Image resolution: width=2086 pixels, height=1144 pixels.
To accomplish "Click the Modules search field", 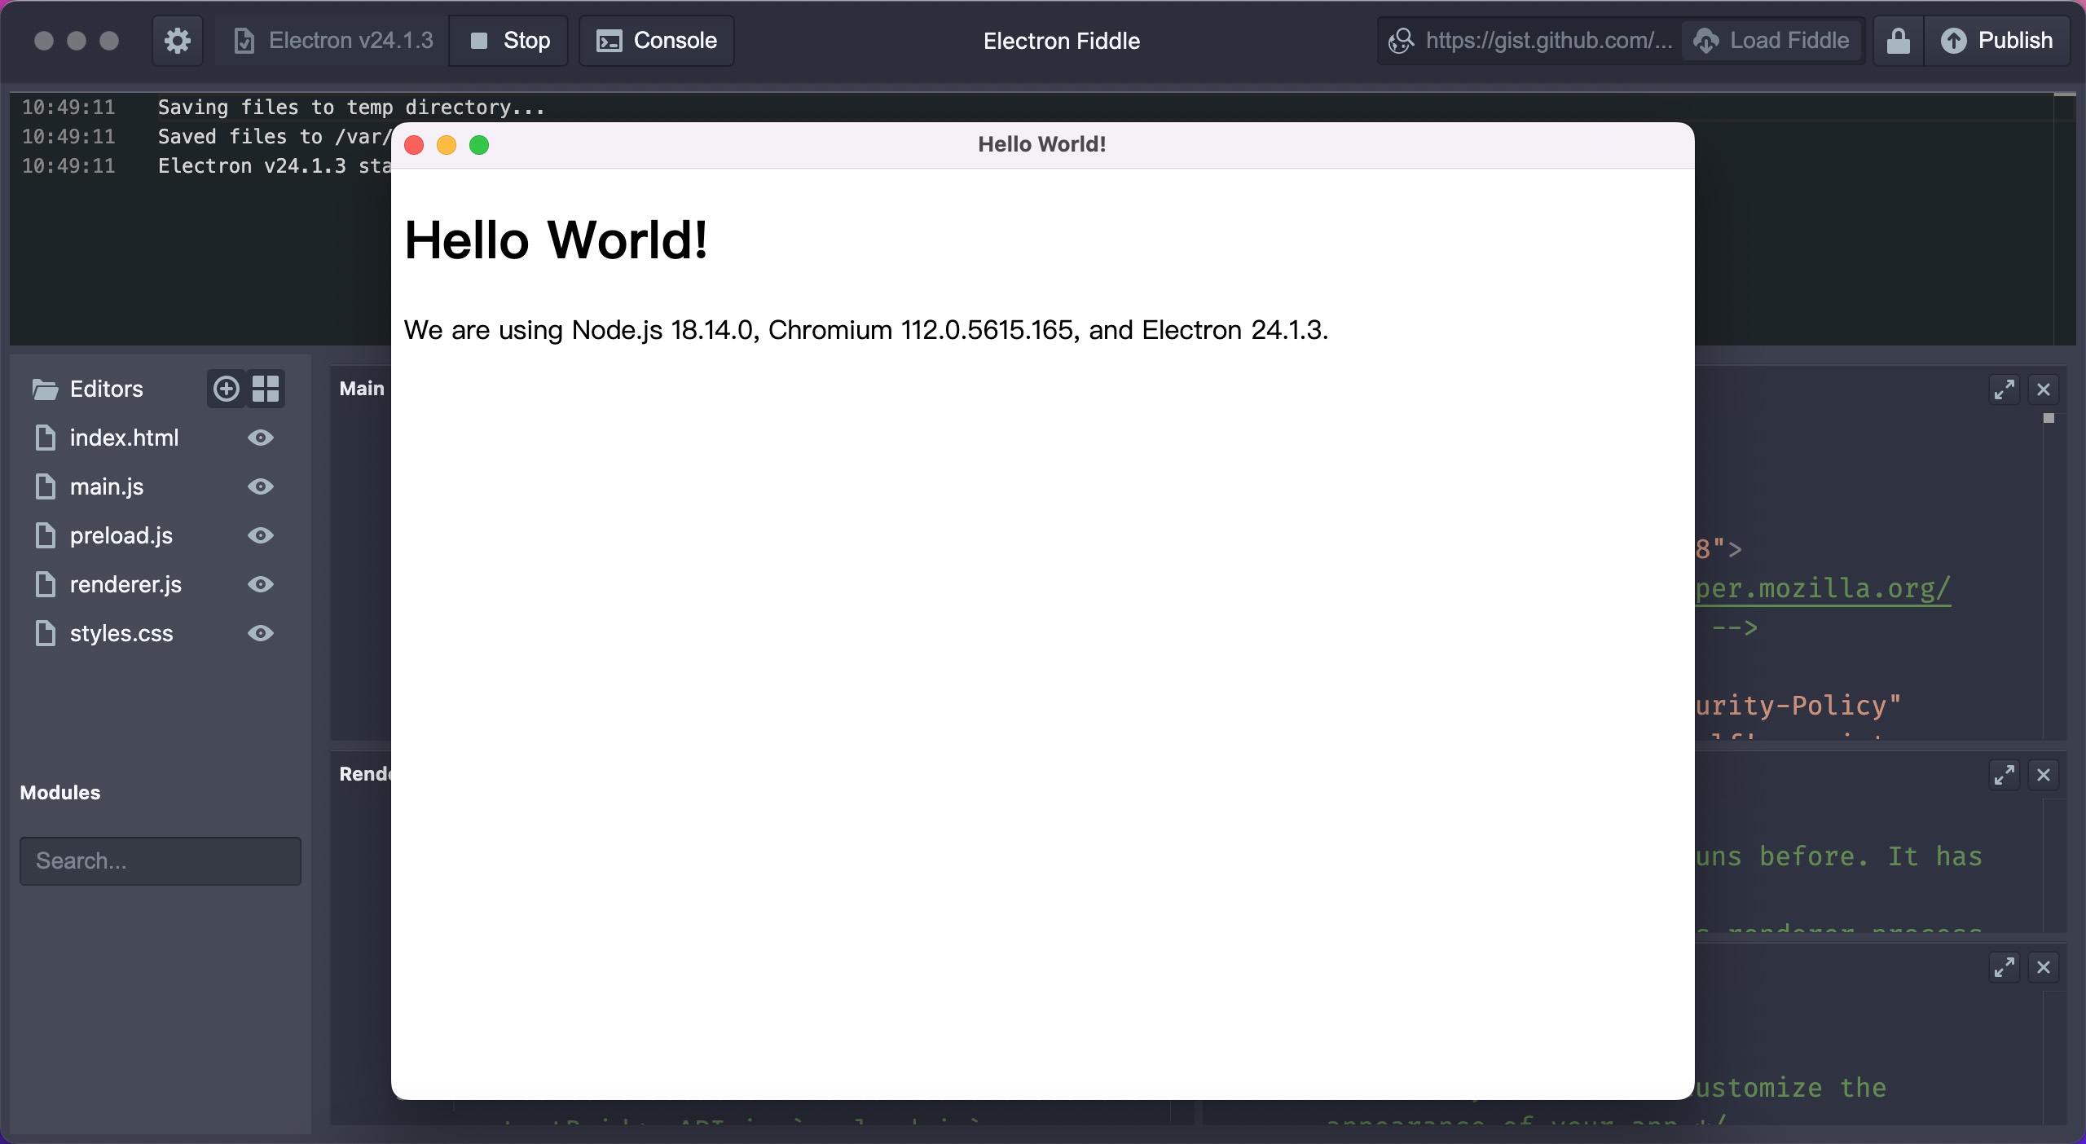I will tap(161, 860).
